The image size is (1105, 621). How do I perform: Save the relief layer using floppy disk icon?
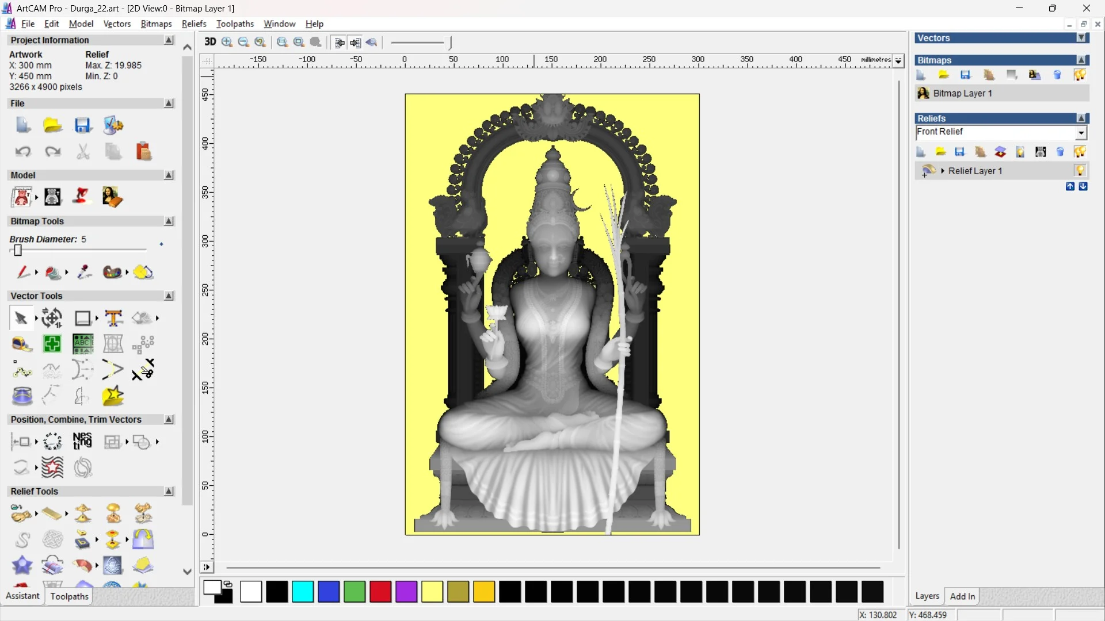959,151
